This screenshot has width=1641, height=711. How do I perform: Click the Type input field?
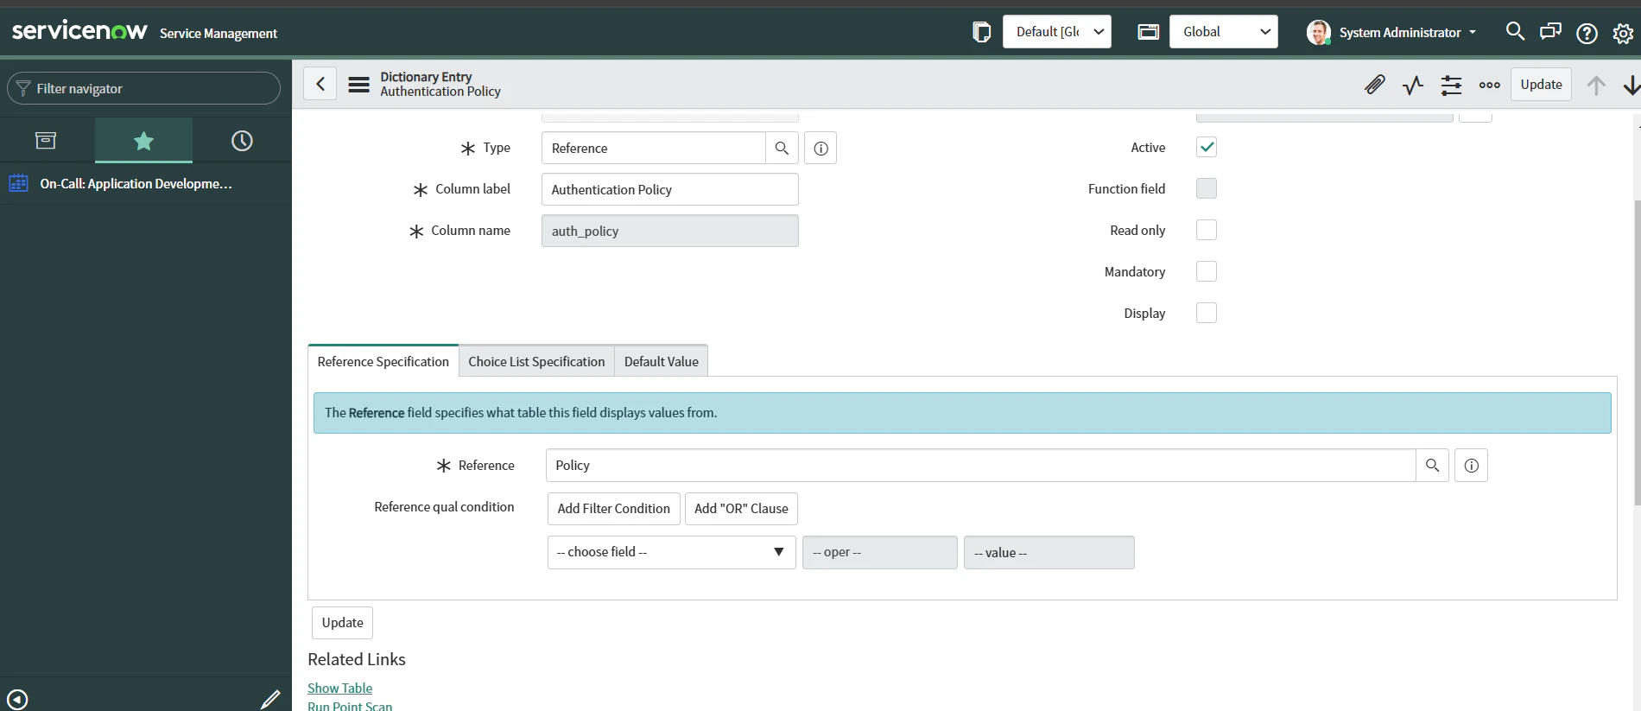click(x=653, y=148)
